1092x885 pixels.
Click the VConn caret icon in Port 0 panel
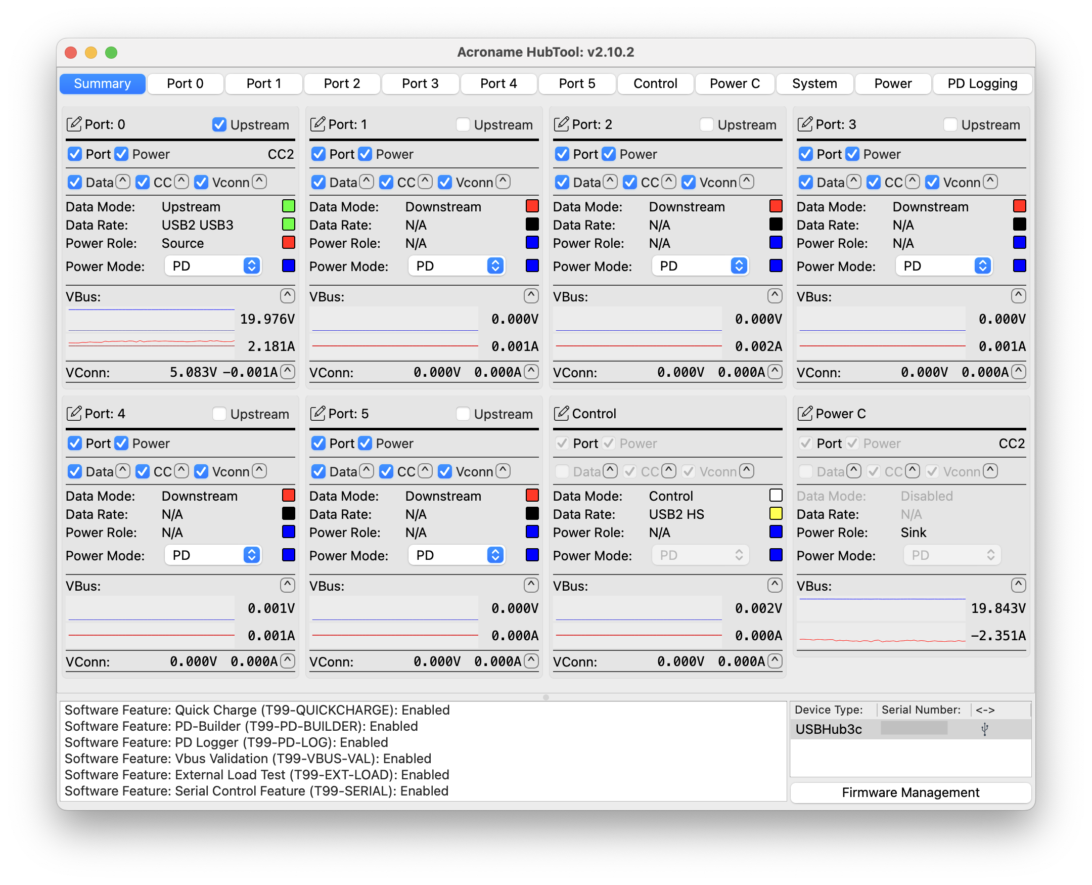click(287, 372)
